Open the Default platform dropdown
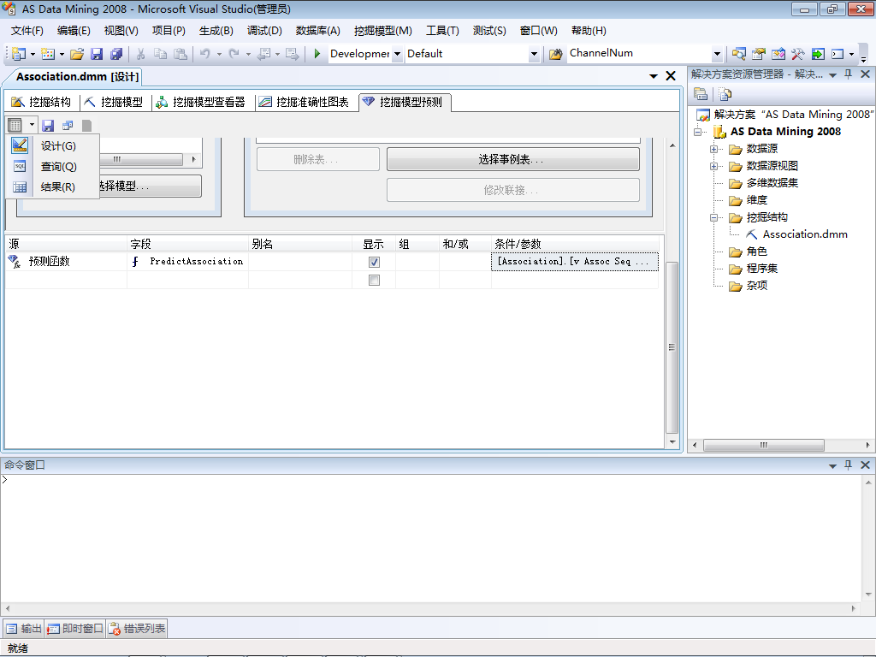The width and height of the screenshot is (876, 657). (534, 54)
